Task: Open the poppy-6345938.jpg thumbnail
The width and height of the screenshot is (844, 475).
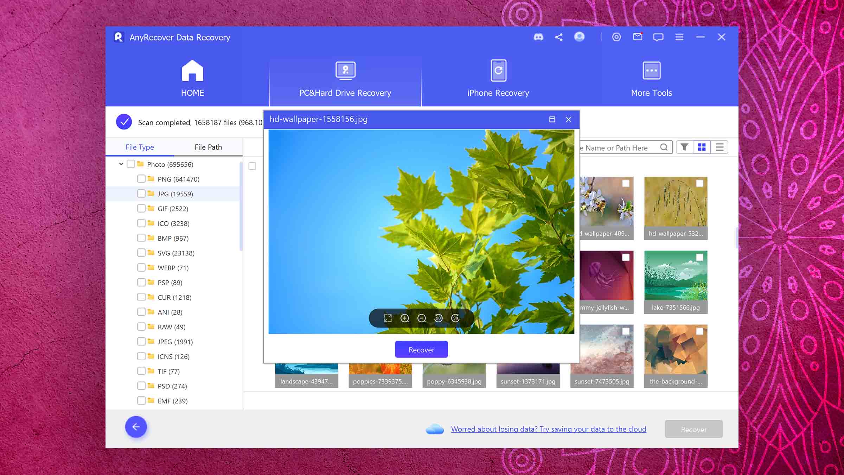Action: coord(454,375)
